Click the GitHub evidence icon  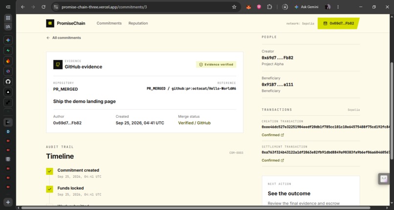click(x=58, y=64)
